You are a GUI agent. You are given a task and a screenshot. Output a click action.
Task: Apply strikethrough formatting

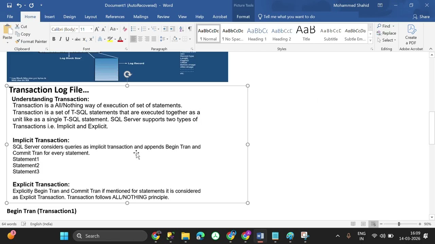pyautogui.click(x=77, y=39)
